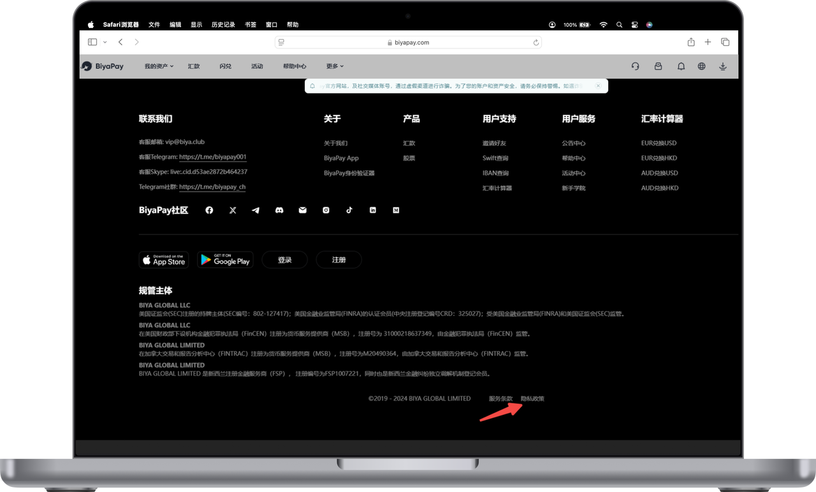Open the EUR兑换USD calculator link

click(659, 143)
